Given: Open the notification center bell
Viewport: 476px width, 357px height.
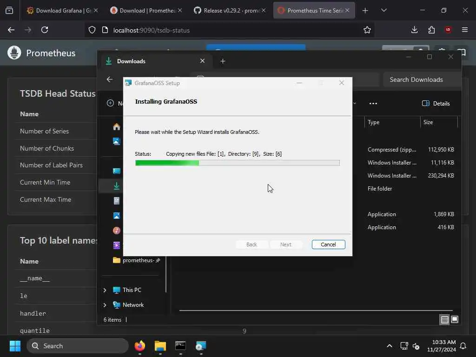Looking at the screenshot, I should (x=463, y=346).
